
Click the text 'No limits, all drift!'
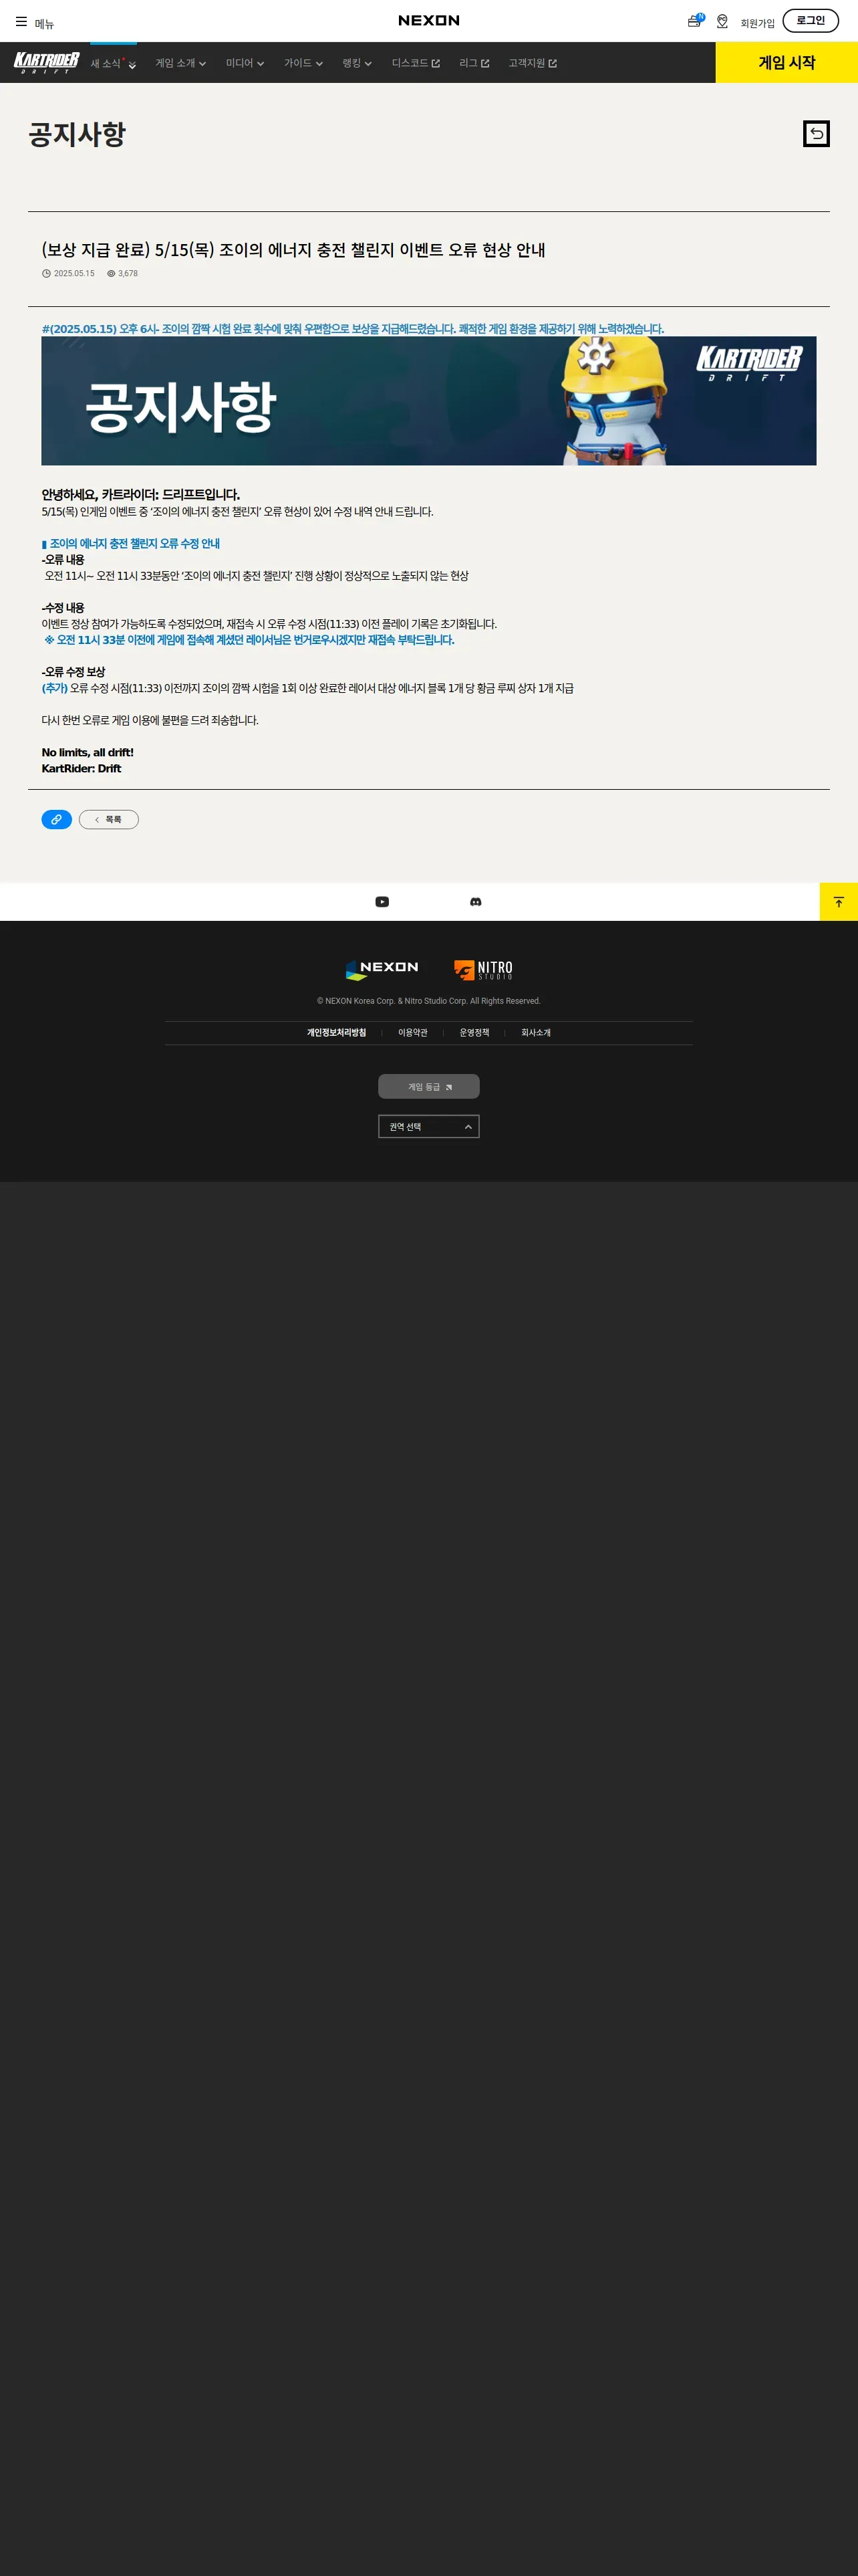87,753
